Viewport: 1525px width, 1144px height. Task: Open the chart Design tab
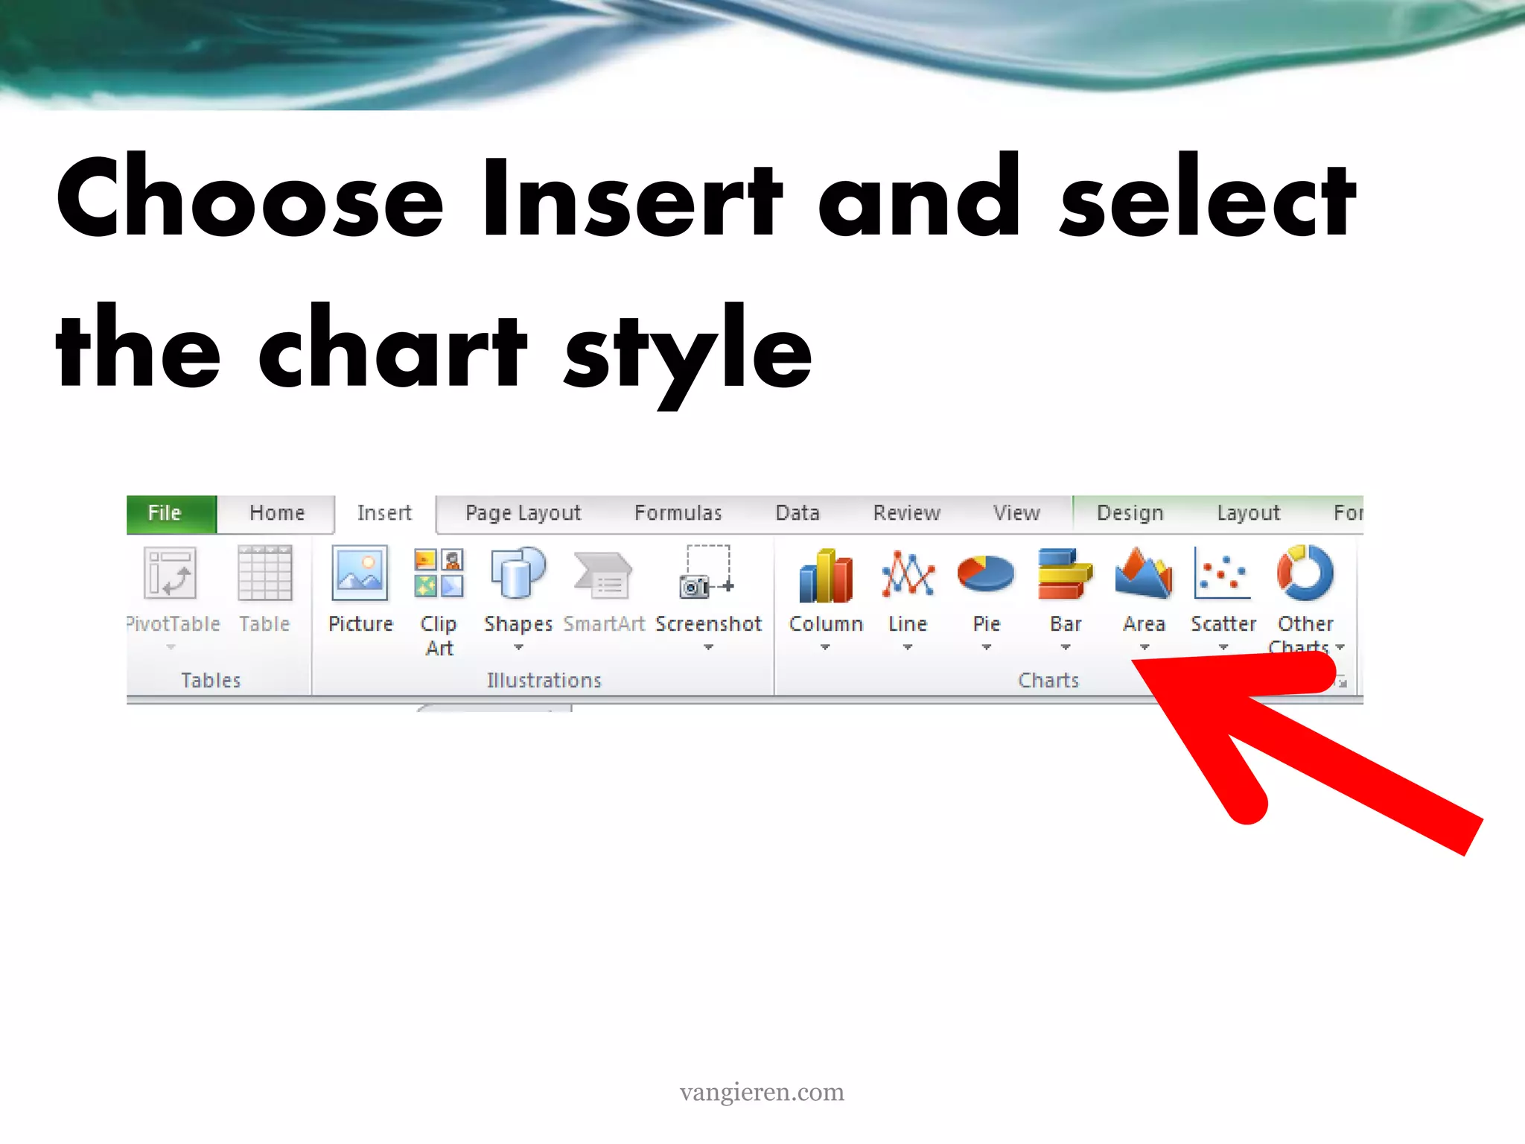pyautogui.click(x=1130, y=514)
